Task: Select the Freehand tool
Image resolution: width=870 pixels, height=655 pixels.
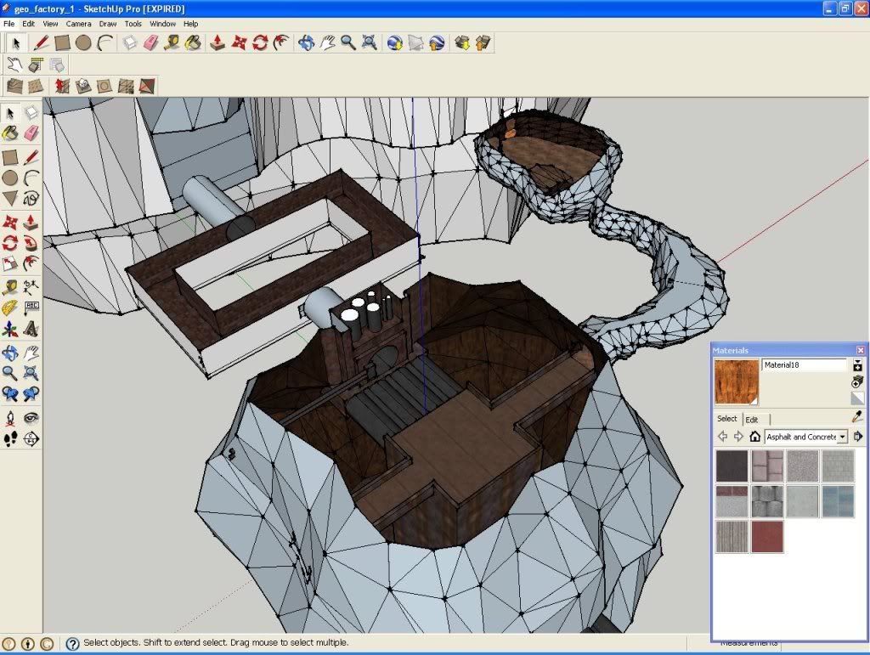Action: pyautogui.click(x=31, y=198)
